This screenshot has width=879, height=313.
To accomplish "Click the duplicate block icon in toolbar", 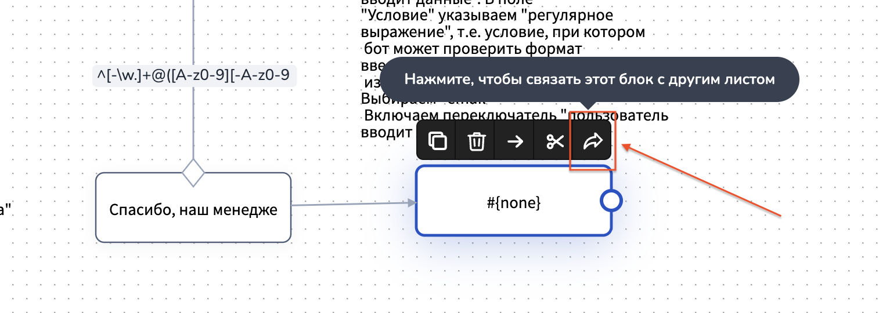I will (x=437, y=141).
